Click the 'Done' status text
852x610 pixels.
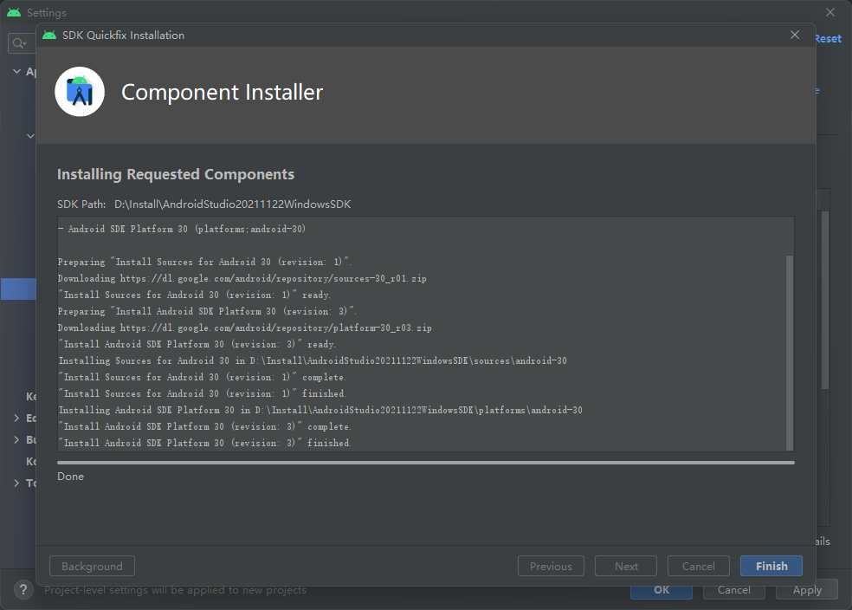pos(71,477)
